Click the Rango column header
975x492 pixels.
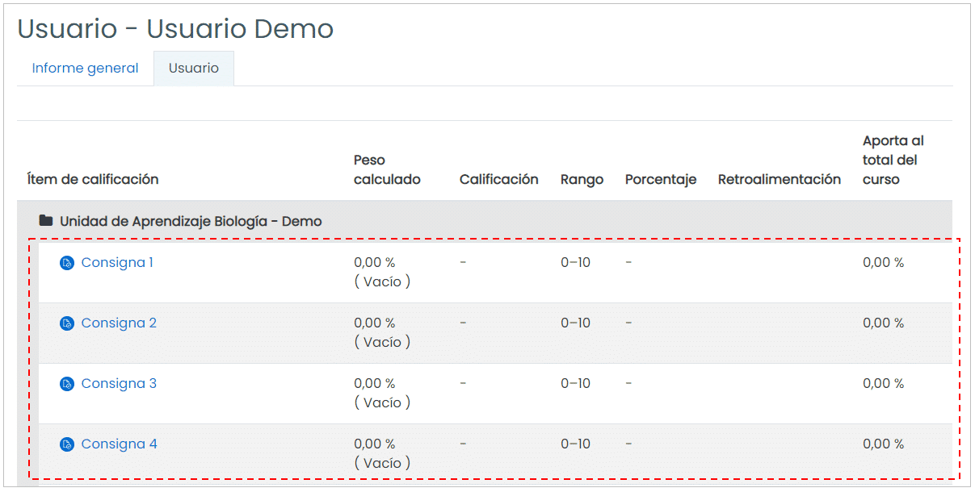pos(582,180)
